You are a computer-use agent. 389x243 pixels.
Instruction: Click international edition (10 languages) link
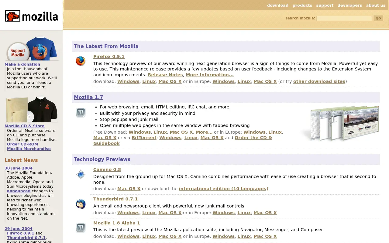click(223, 189)
